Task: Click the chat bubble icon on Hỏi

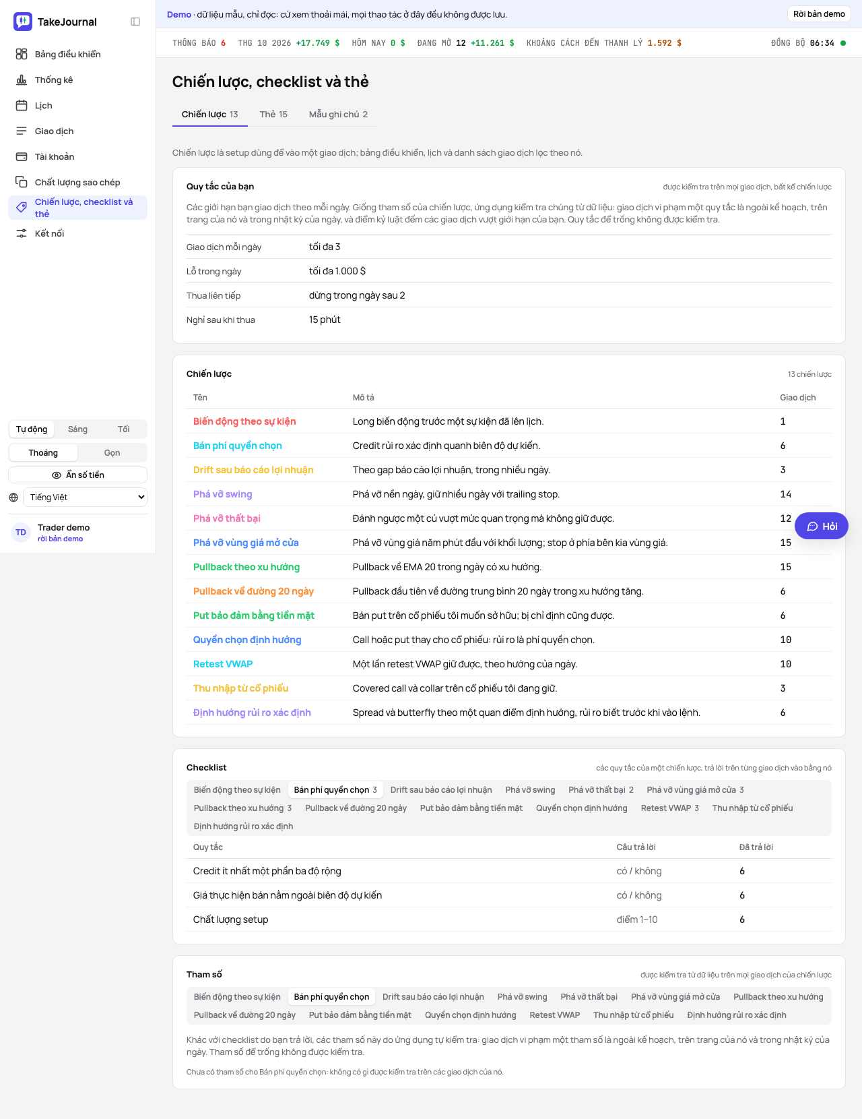Action: pos(812,526)
